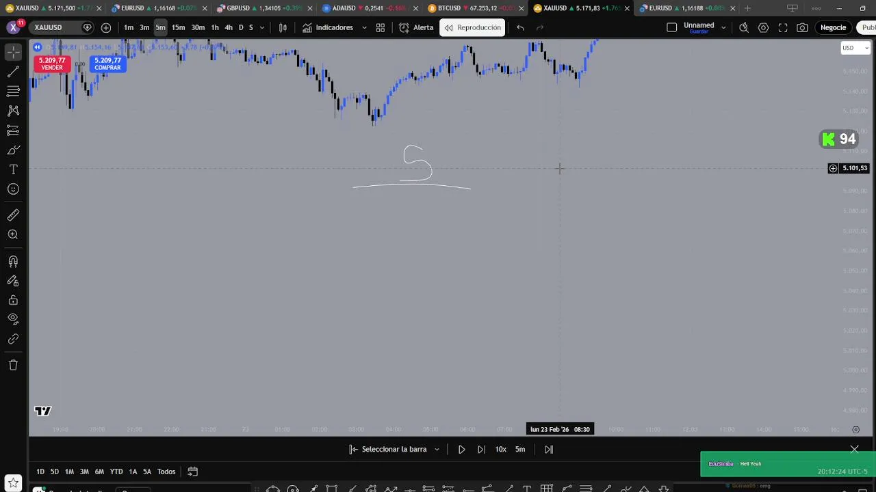Toggle stay in drawing mode
Viewport: 876px width, 492px height.
(x=13, y=280)
